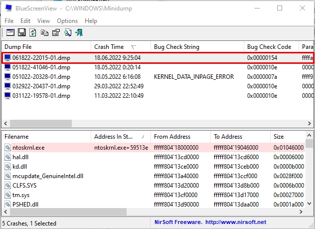The width and height of the screenshot is (315, 229).
Task: Click the ntoskrnl.exe driver icon
Action: [8, 148]
